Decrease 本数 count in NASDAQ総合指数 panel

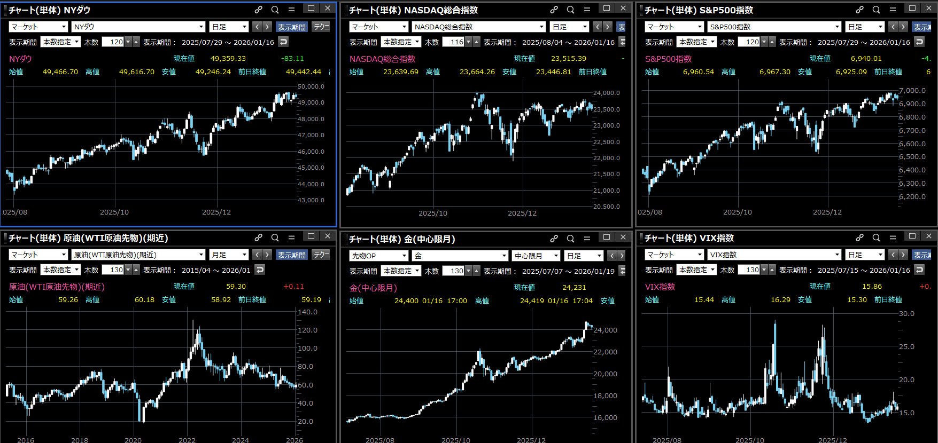[x=469, y=42]
